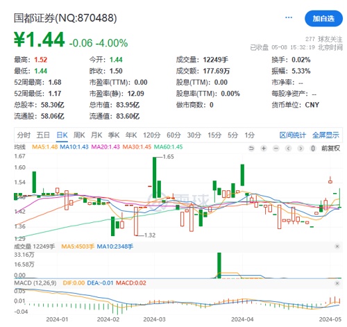Switch to the 5分 interval tab
Screen dimensions: 347x327
[x=232, y=135]
